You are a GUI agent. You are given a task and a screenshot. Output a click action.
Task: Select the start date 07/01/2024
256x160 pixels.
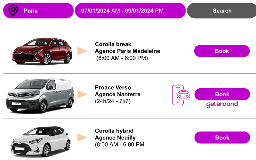[x=95, y=11]
